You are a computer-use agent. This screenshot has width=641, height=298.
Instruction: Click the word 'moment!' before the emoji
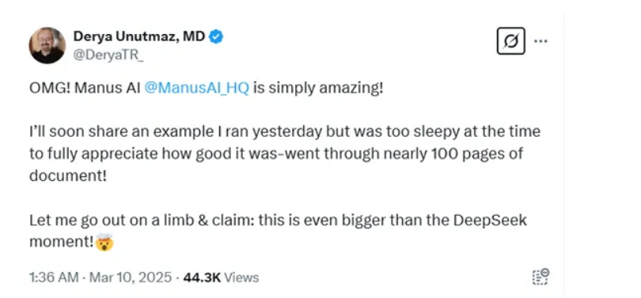coord(62,243)
